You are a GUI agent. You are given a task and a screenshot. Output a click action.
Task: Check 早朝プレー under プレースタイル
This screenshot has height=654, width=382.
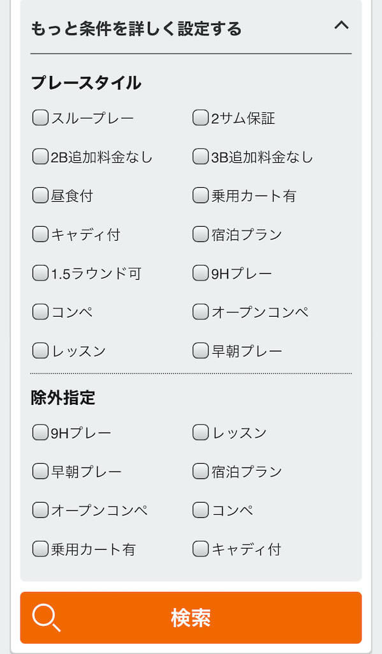click(x=200, y=351)
